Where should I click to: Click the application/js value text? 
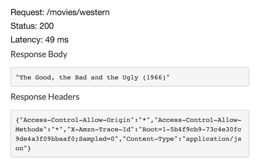click(x=214, y=139)
